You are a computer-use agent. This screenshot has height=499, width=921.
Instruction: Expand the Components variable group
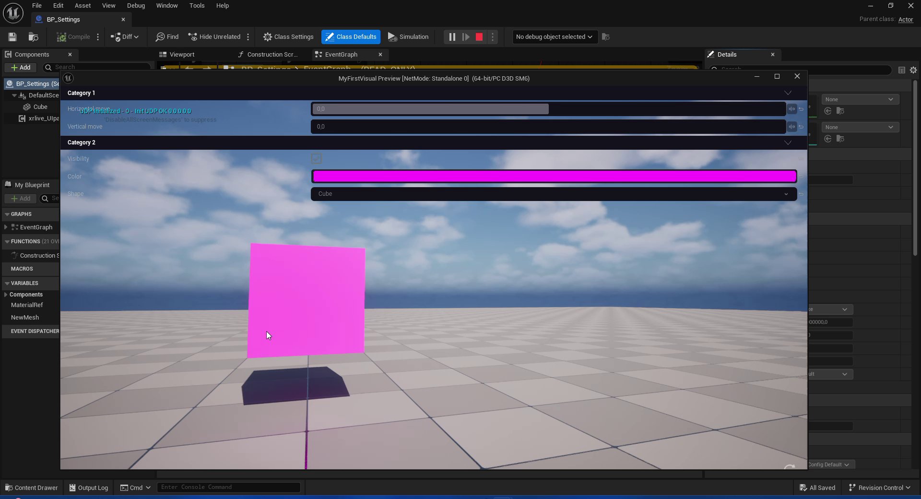pos(6,295)
